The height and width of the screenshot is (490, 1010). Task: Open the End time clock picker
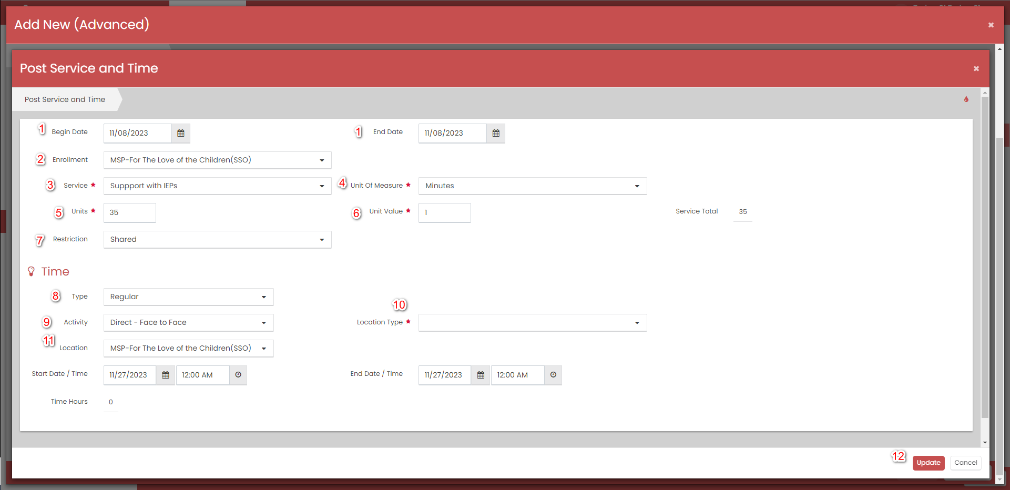(553, 375)
